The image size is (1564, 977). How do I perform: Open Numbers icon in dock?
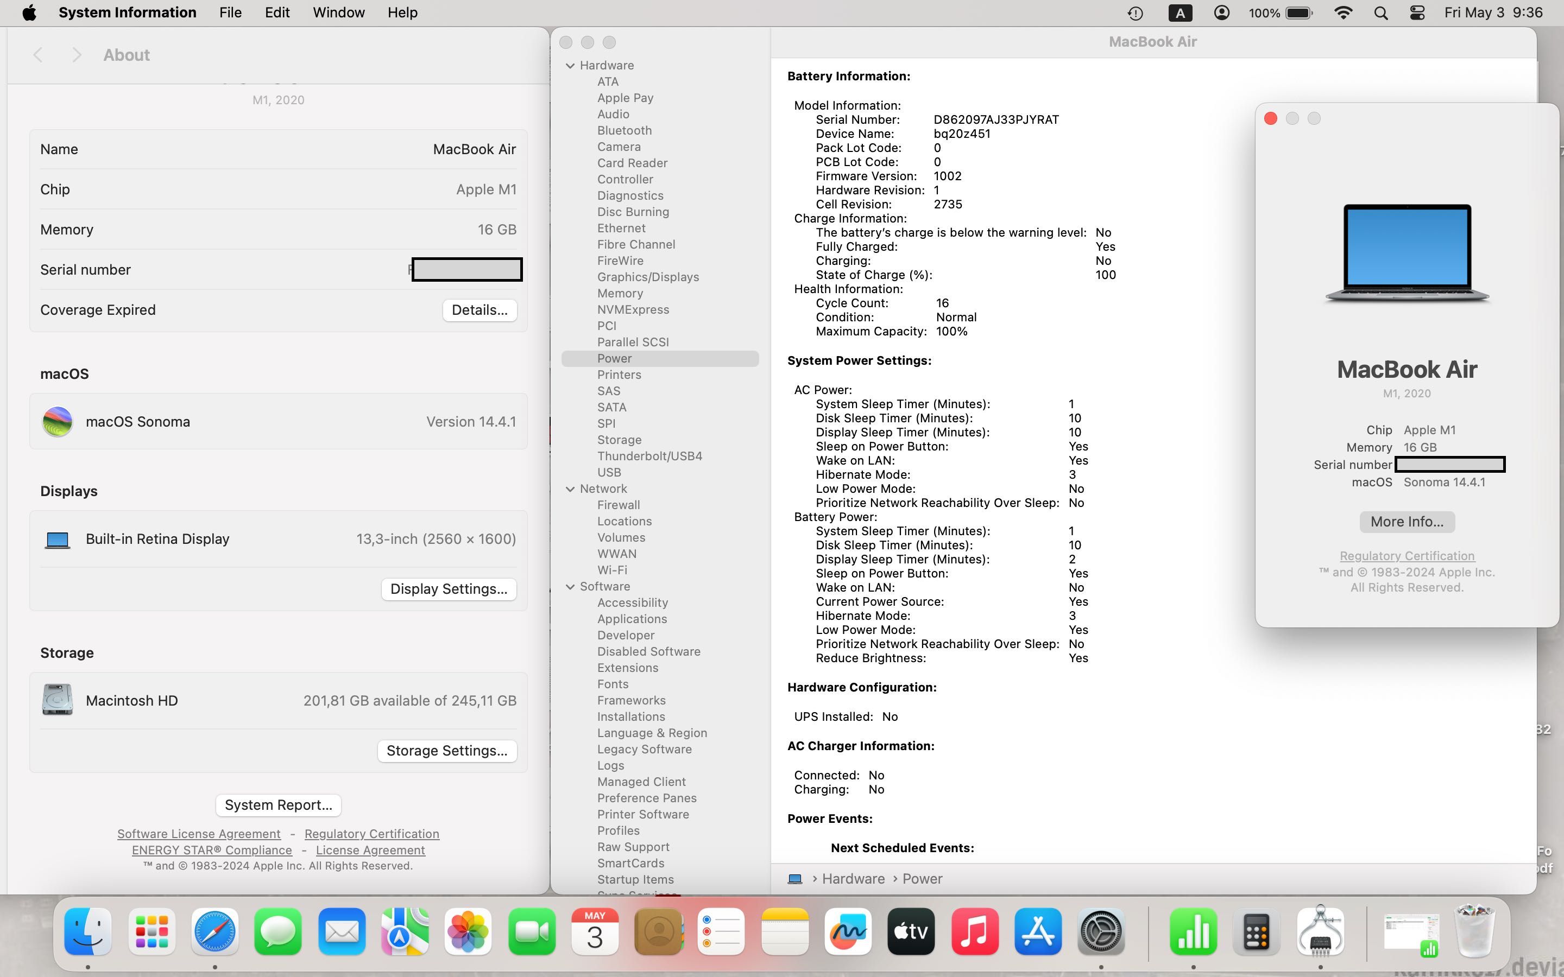tap(1191, 931)
